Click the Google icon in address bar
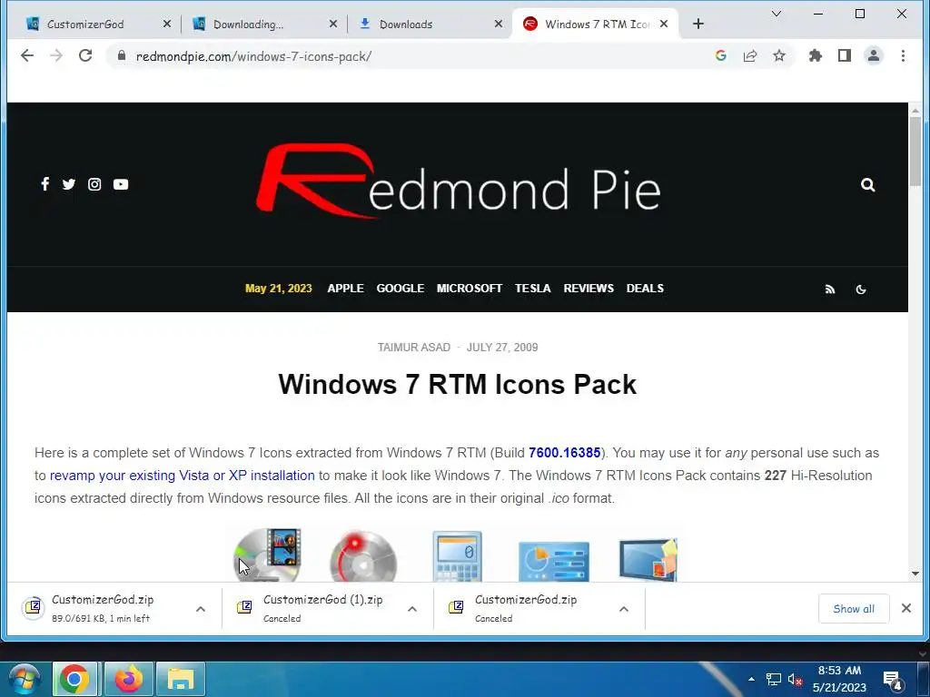930x697 pixels. tap(720, 55)
